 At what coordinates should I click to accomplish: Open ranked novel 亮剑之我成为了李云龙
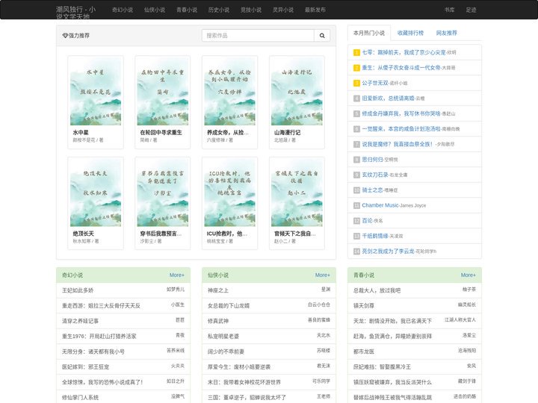coord(388,252)
